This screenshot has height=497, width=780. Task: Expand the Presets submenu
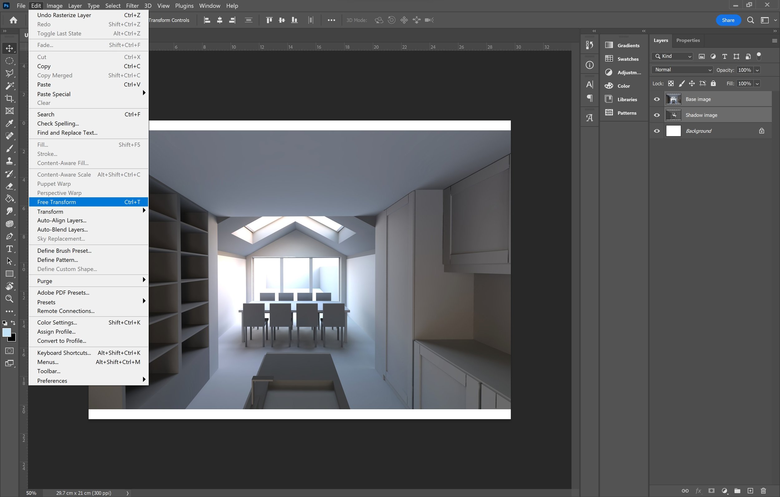pos(88,302)
